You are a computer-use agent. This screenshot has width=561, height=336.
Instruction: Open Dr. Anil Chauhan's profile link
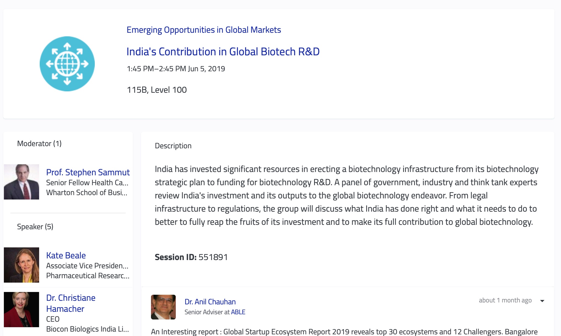coord(210,302)
